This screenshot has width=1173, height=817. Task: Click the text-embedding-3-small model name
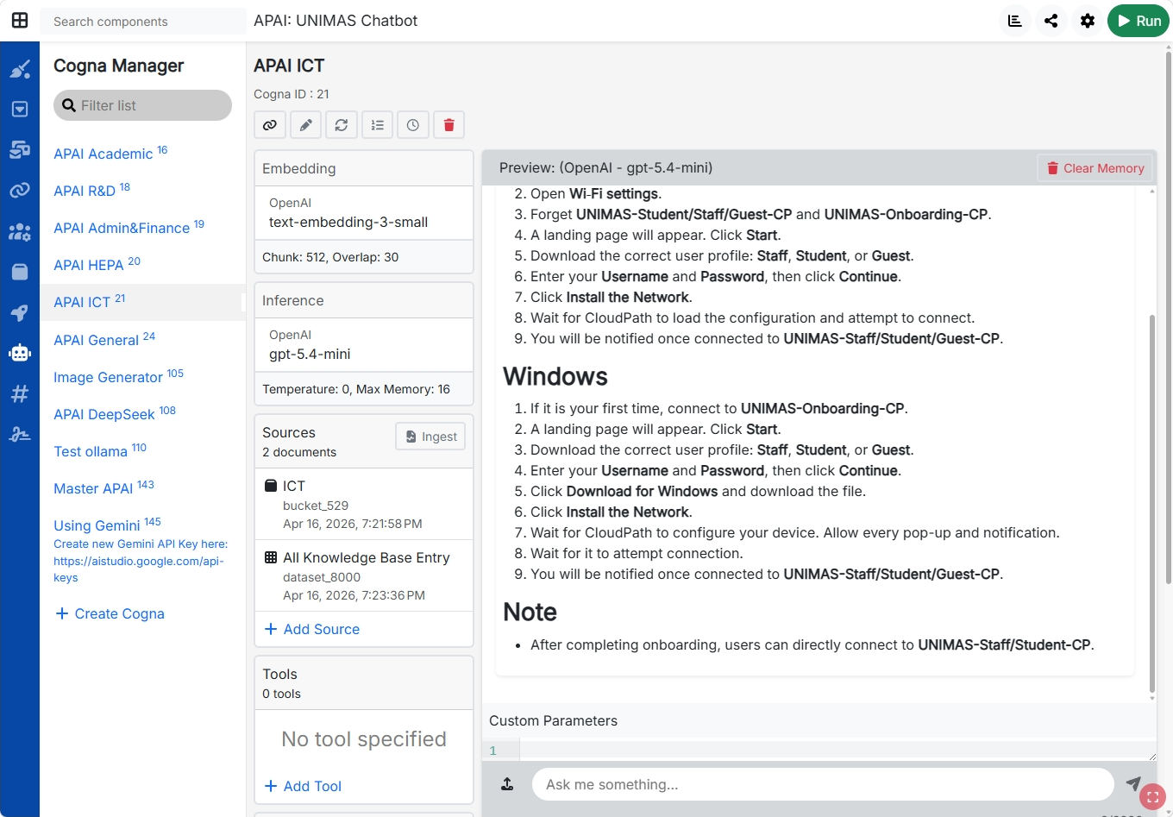tap(348, 222)
